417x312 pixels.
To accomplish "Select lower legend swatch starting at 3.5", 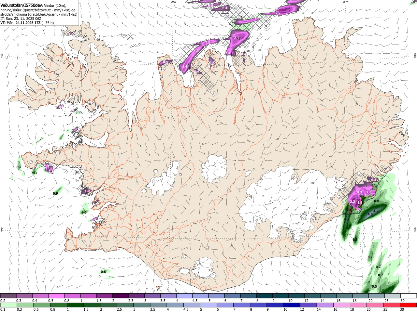I will click(158, 305).
